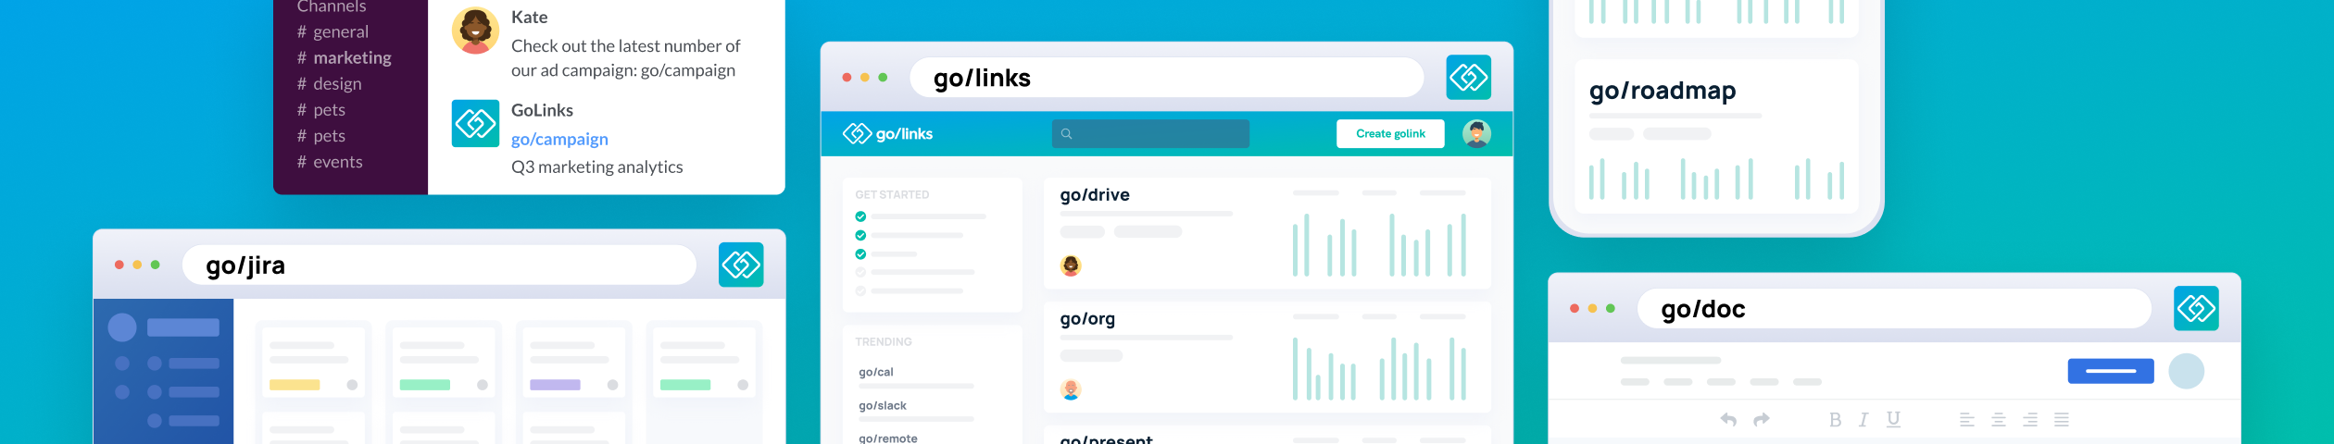Check the fourth unchecked Get Started item
This screenshot has width=2334, height=444.
[x=860, y=272]
